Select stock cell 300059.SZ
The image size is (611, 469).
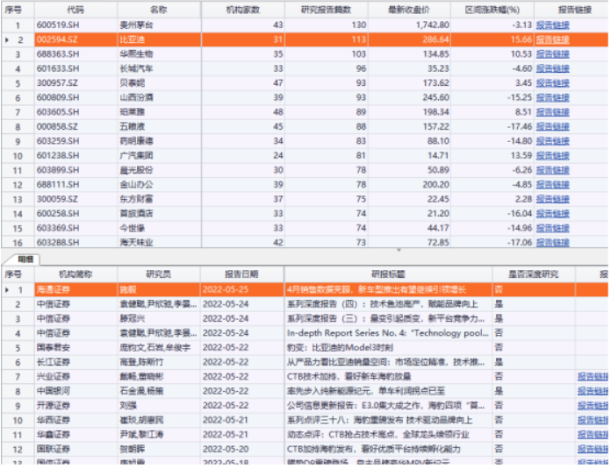(76, 199)
